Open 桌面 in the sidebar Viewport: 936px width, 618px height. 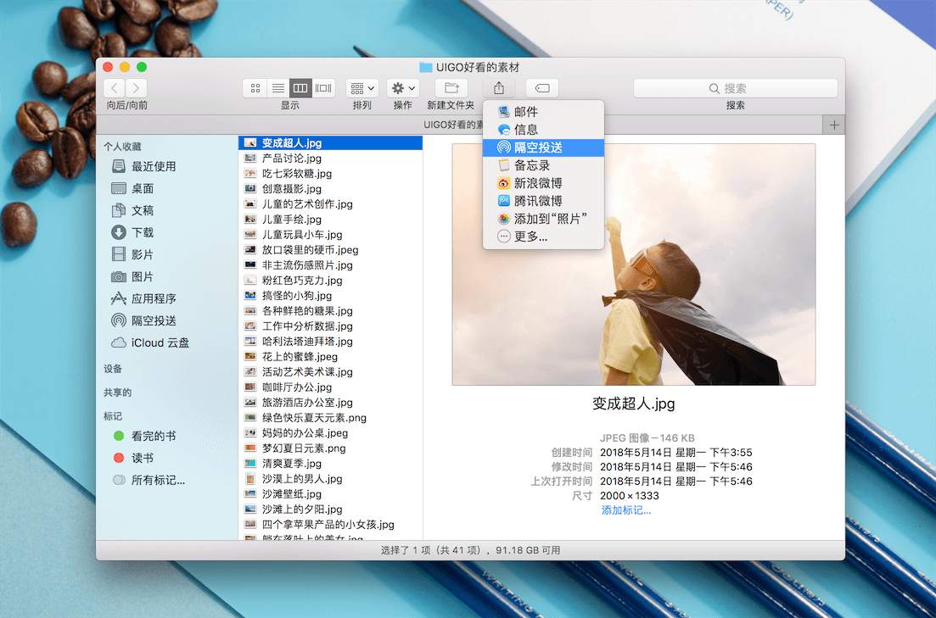pos(132,188)
